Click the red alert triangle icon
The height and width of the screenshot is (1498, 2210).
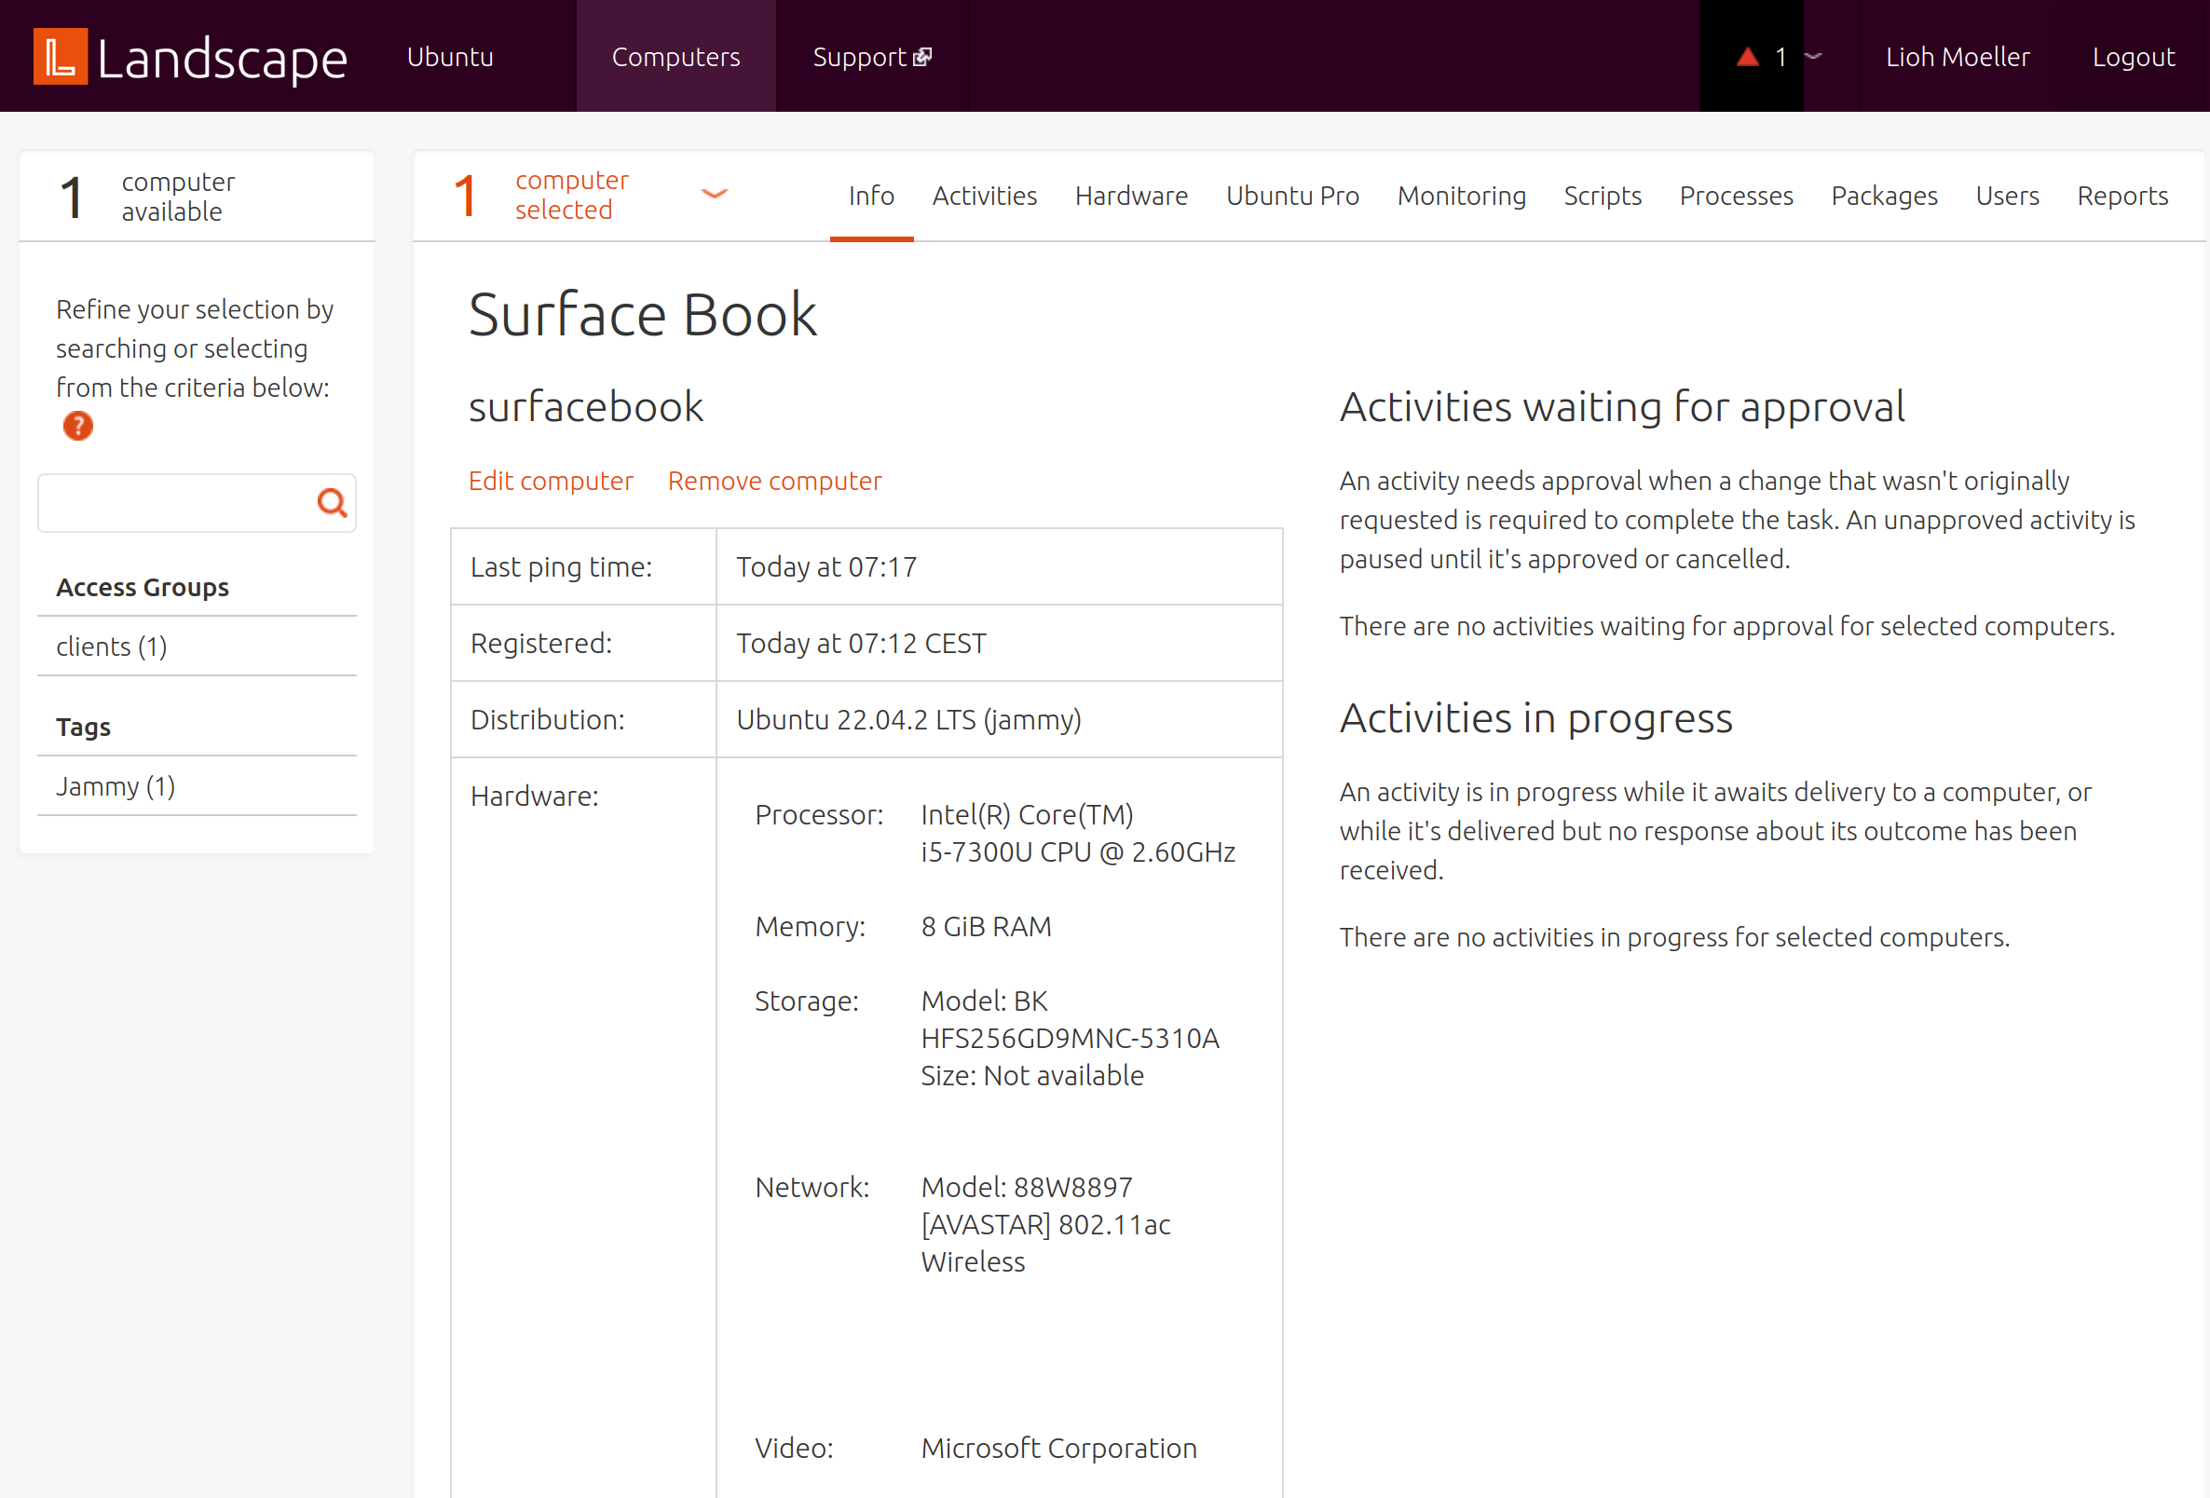[1747, 57]
